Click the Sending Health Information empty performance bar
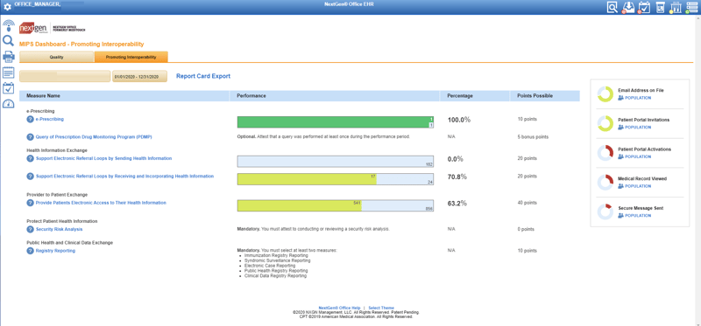Image resolution: width=701 pixels, height=326 pixels. 336,162
